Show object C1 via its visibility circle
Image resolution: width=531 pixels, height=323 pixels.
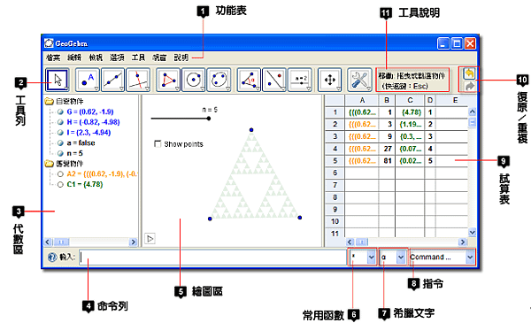point(60,185)
